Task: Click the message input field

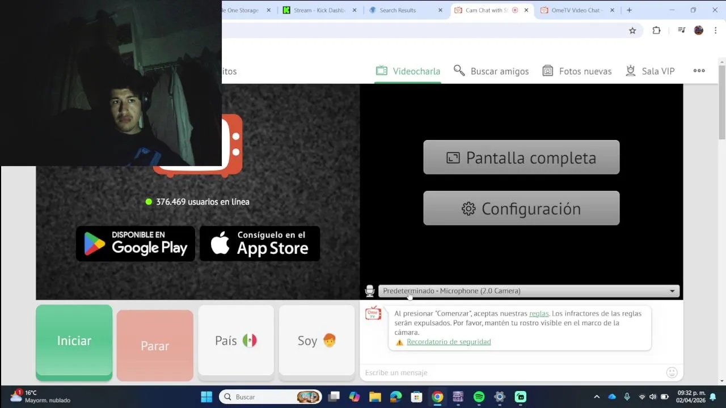Action: tap(513, 372)
